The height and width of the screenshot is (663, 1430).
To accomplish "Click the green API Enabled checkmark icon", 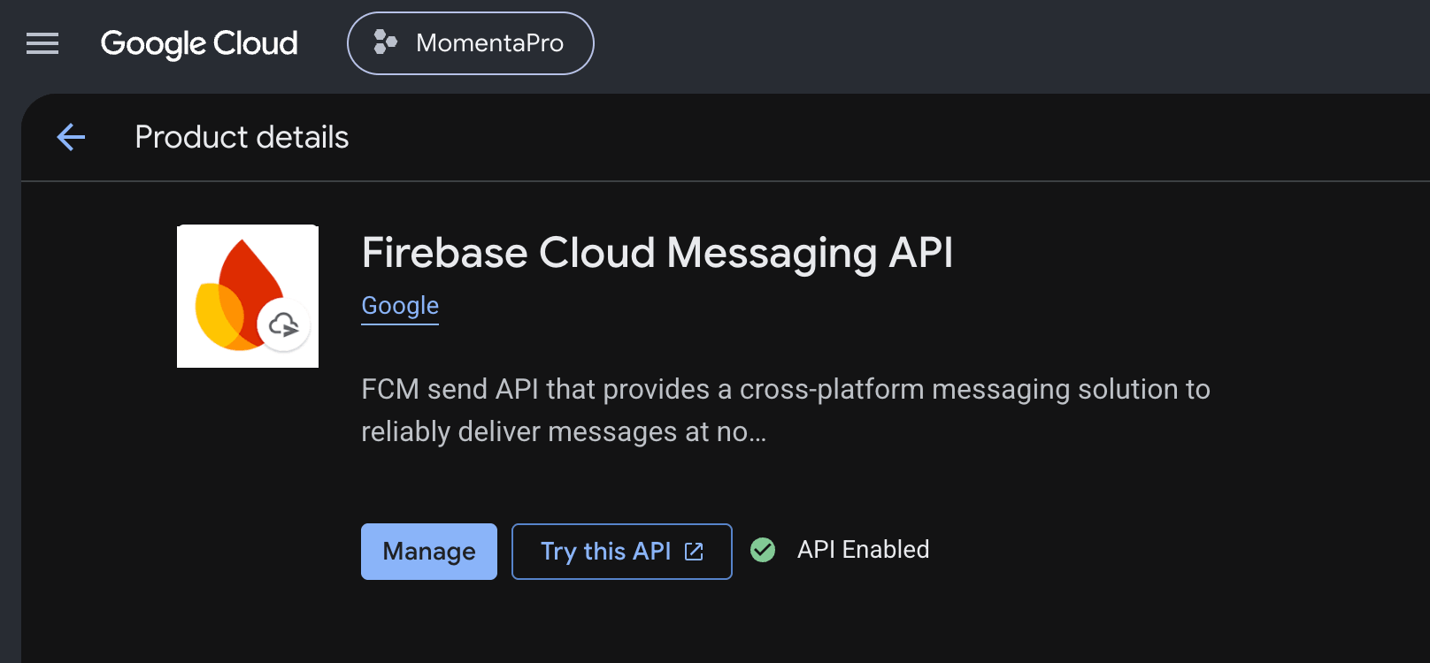I will click(x=763, y=550).
